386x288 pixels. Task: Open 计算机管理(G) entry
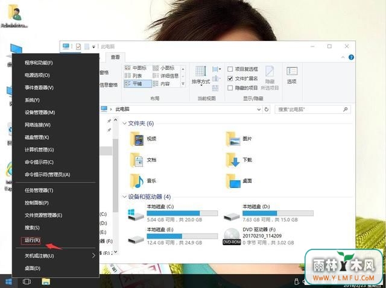pos(39,149)
